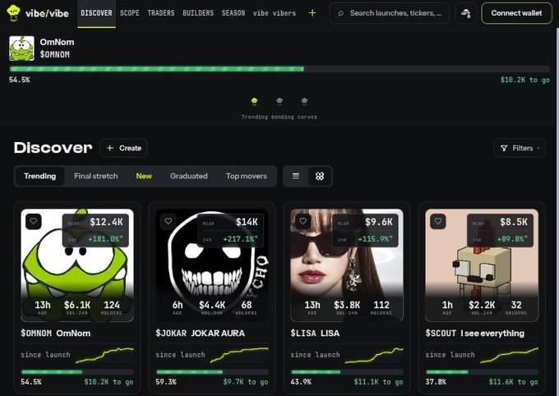Click the magnifier icon in search bar

coord(340,13)
